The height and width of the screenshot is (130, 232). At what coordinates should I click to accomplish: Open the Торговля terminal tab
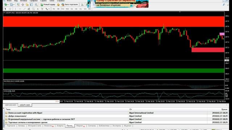(x=11, y=126)
